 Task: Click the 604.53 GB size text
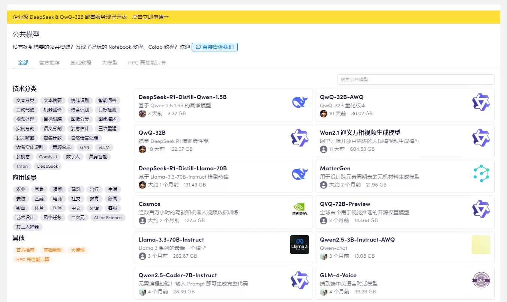point(362,149)
